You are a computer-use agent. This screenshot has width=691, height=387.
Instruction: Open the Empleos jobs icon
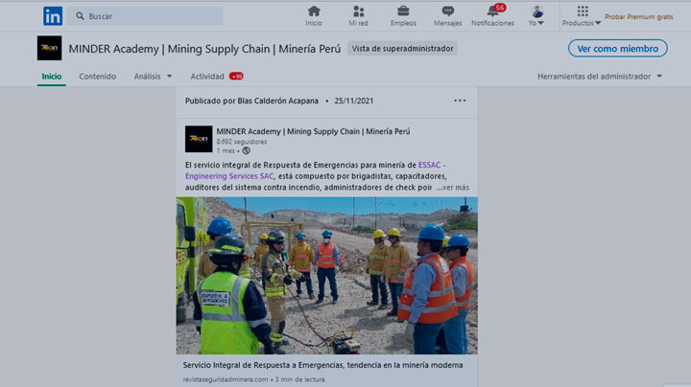tap(403, 11)
